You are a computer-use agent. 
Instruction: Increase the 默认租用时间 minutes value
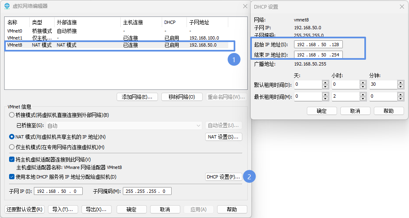pyautogui.click(x=400, y=82)
